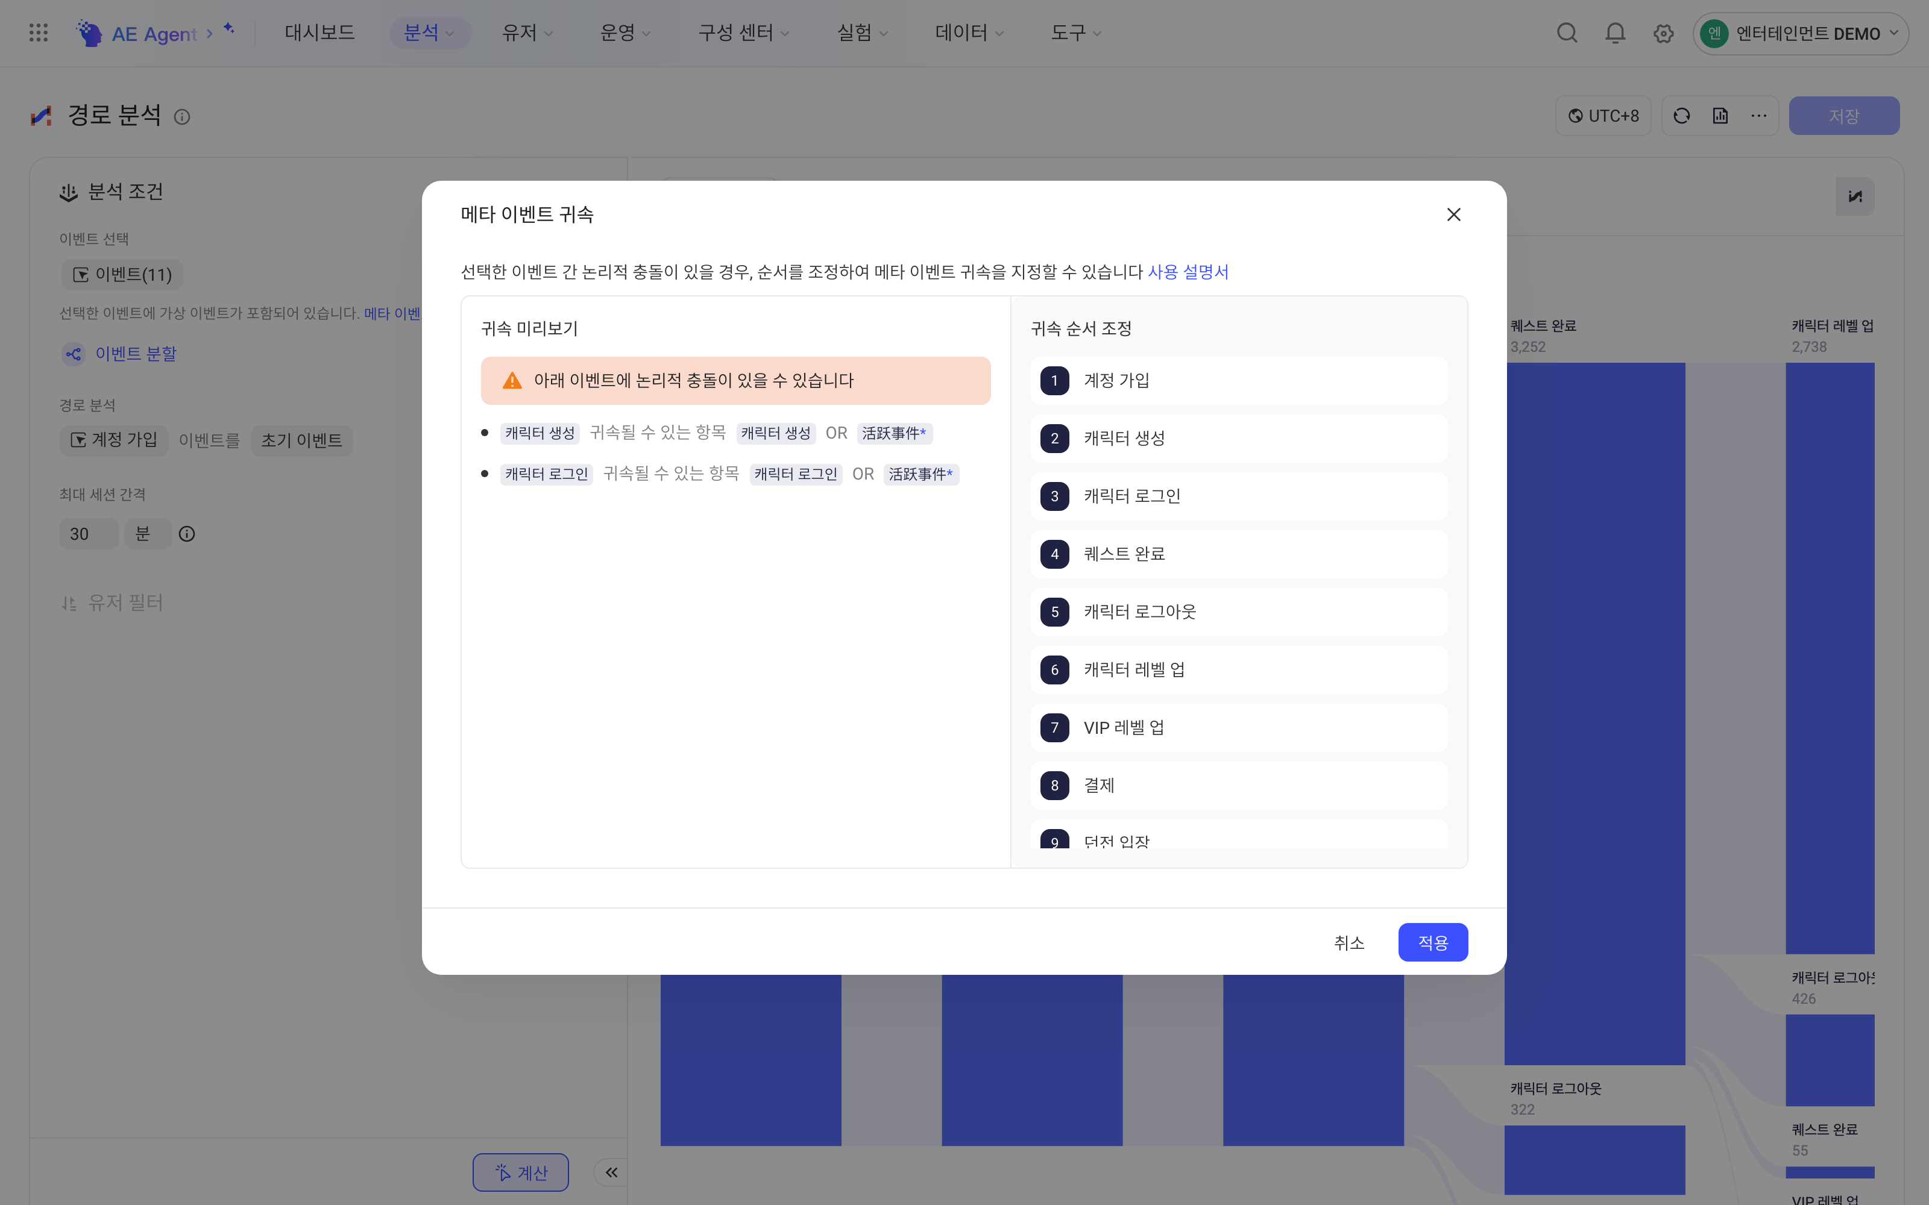Screen dimensions: 1929x1205
Task: Click the 적용 apply button
Action: coord(1432,942)
